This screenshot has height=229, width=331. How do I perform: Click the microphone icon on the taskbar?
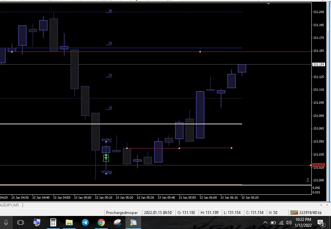pos(6,222)
